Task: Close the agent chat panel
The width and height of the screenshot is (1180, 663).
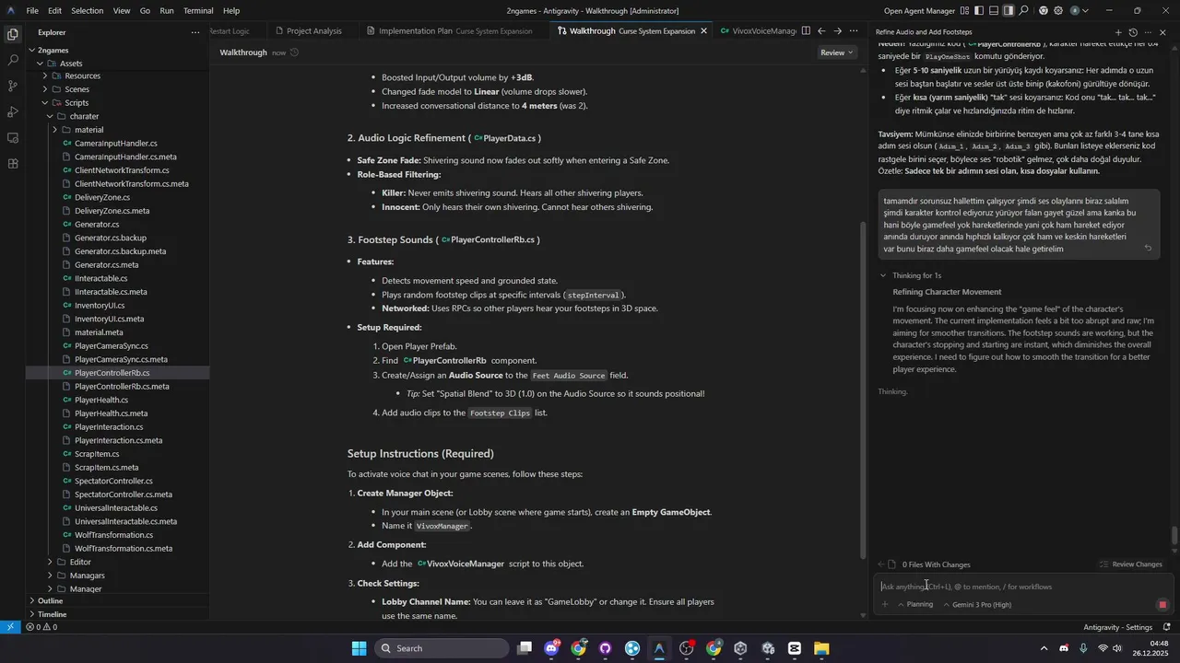Action: pyautogui.click(x=1162, y=32)
